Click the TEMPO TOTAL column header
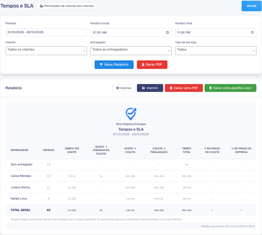The height and width of the screenshot is (235, 262). pyautogui.click(x=186, y=150)
